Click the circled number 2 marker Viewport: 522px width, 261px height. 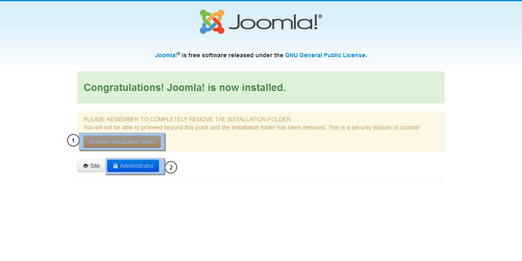click(x=171, y=167)
